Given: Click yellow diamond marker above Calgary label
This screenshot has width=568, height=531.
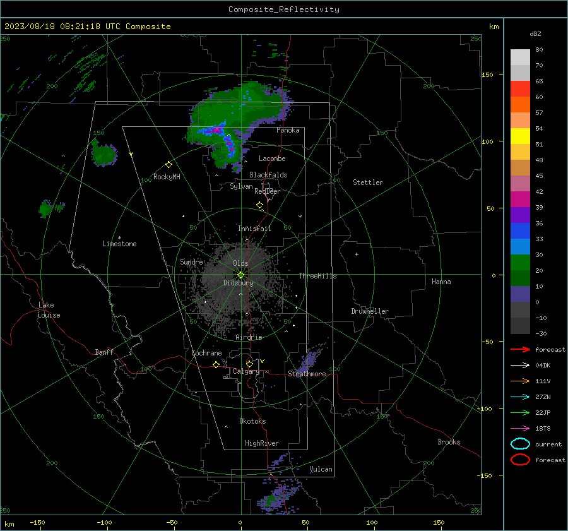Looking at the screenshot, I should pyautogui.click(x=249, y=364).
